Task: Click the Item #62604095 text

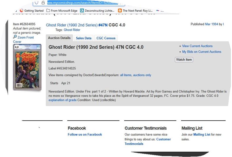Action: 24,24
